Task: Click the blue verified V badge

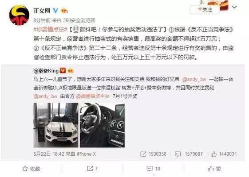Action: point(55,11)
